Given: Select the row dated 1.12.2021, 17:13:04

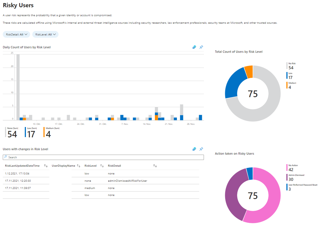Looking at the screenshot, I should 101,173.
